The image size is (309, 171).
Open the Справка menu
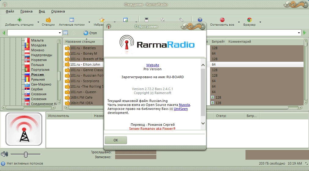(58, 11)
